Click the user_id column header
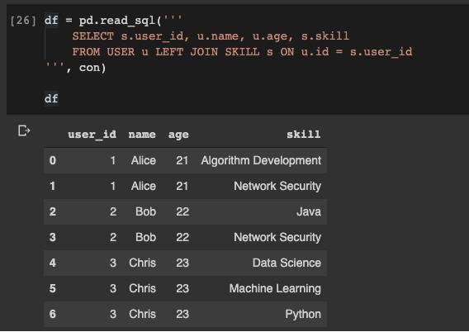 92,135
